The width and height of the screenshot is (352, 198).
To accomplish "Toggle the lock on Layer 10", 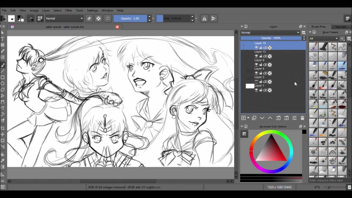I will 261,48.
